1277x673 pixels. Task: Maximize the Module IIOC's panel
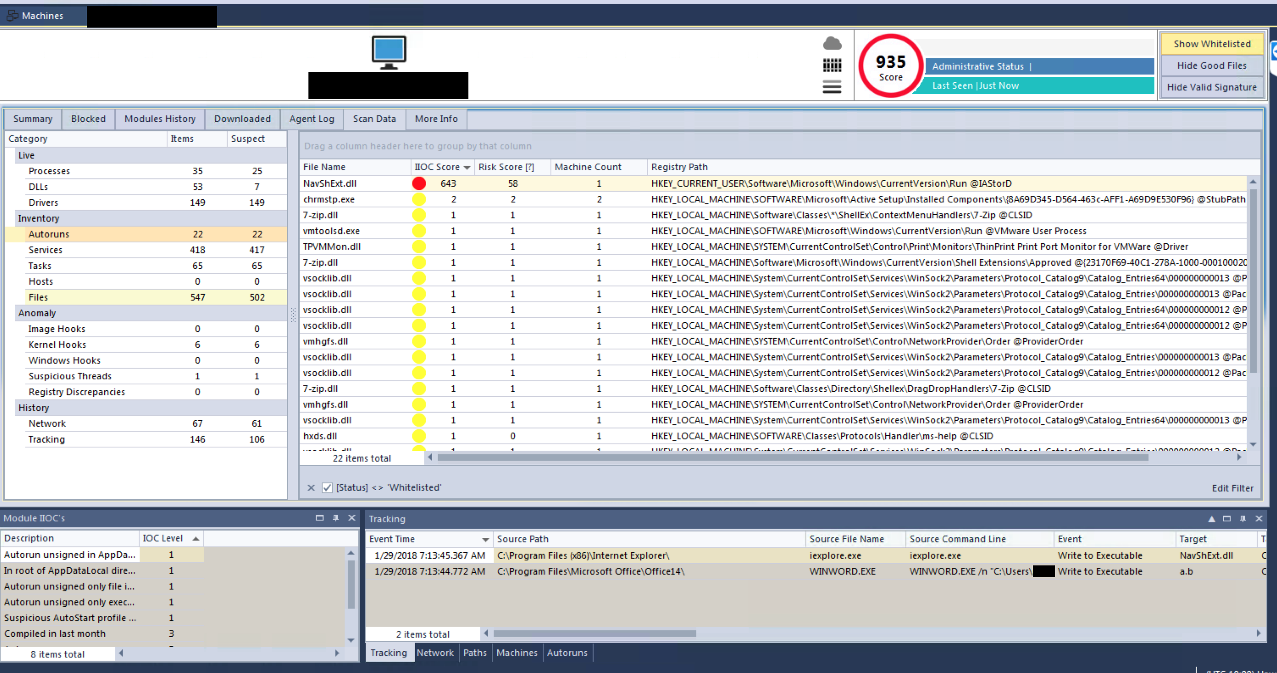click(x=319, y=518)
